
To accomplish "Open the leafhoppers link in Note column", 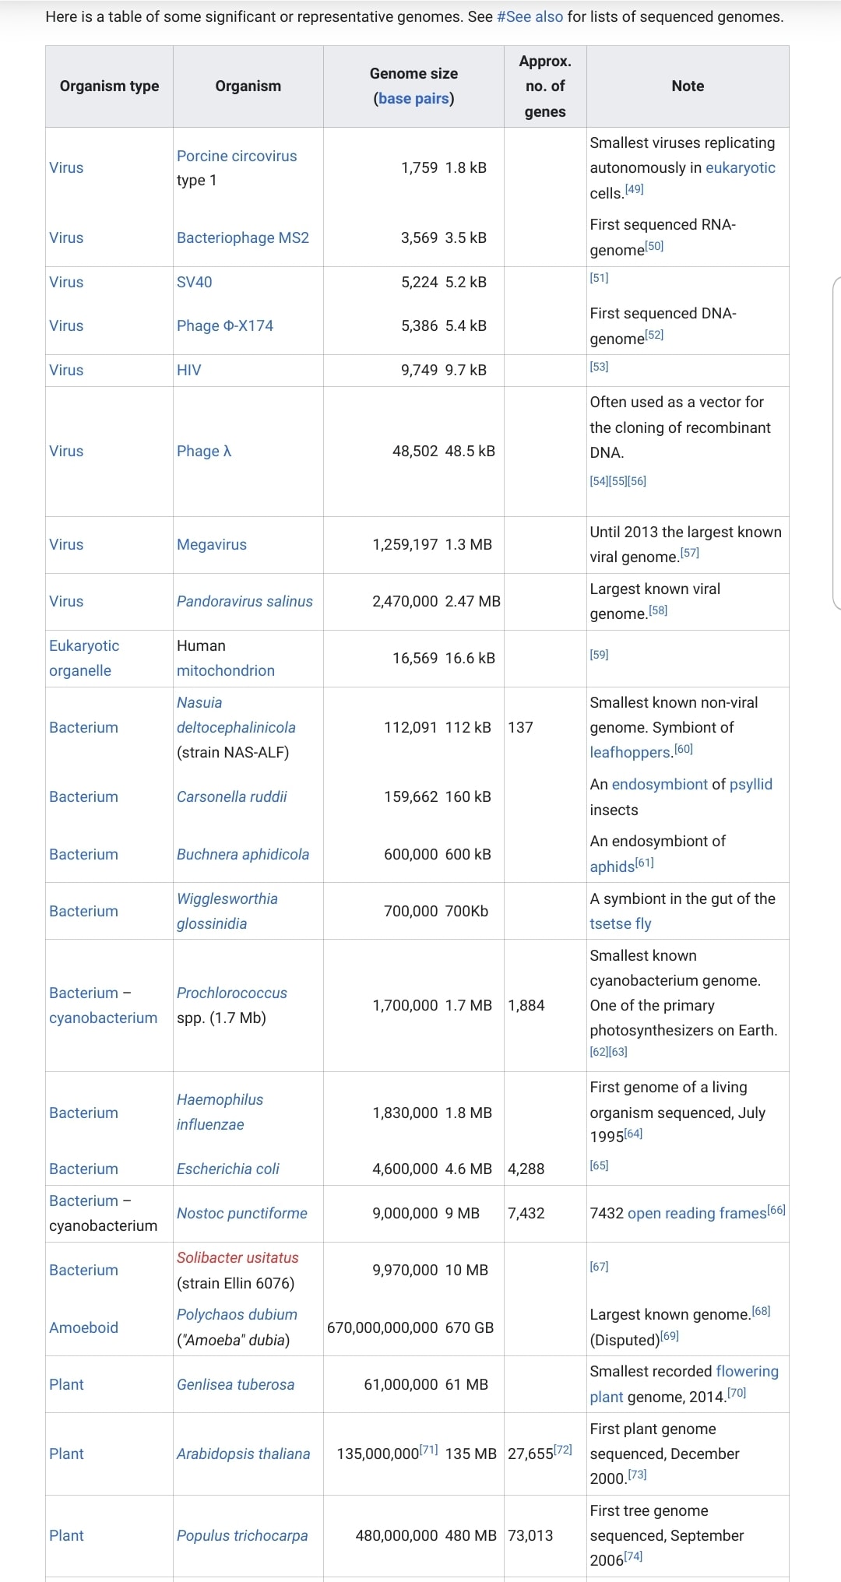I will 630,752.
